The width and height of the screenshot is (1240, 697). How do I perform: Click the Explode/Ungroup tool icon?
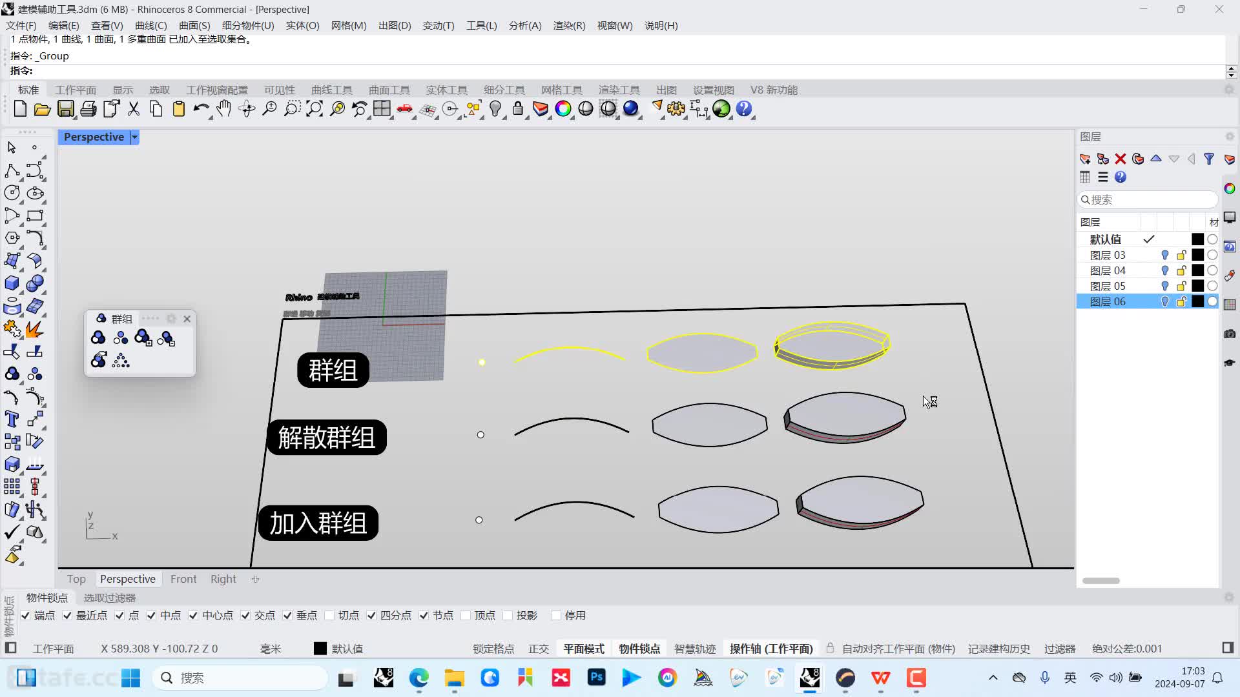point(121,339)
